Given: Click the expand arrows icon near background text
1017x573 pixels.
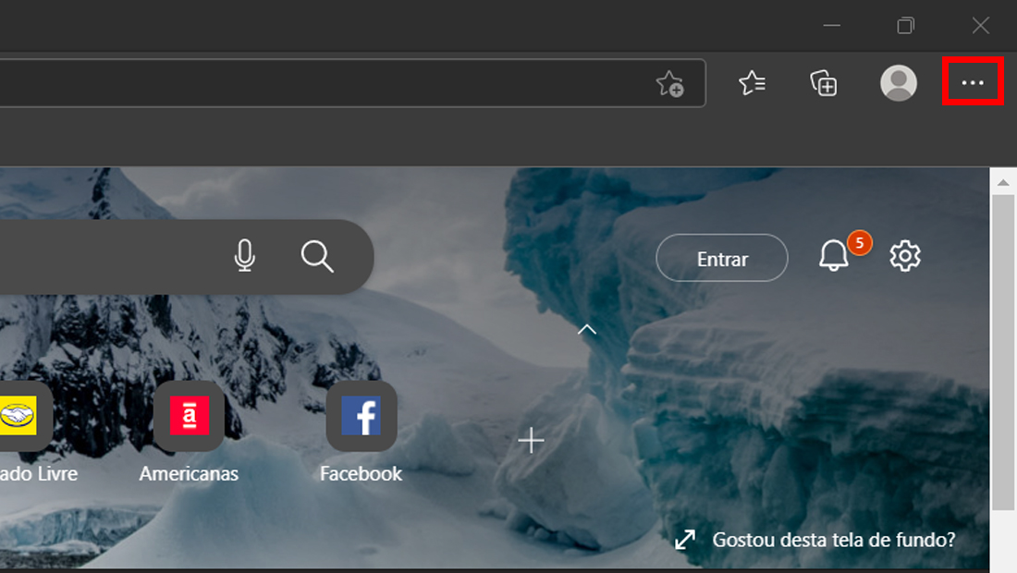Looking at the screenshot, I should [685, 540].
